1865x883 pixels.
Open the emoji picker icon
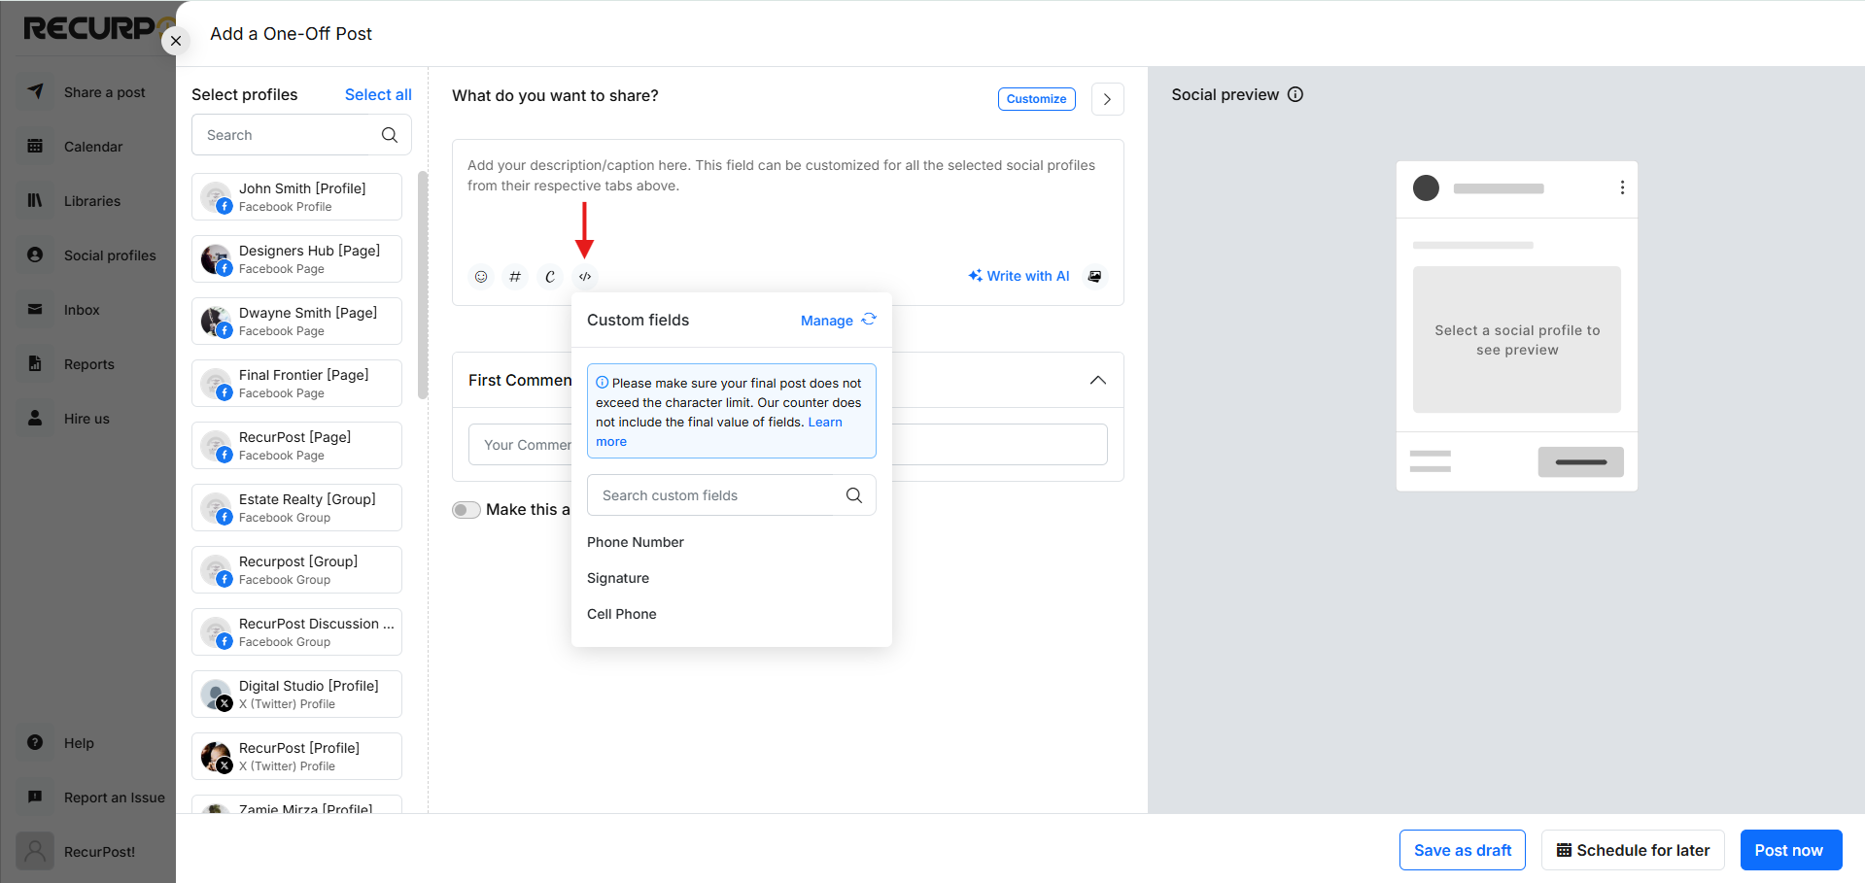tap(481, 277)
